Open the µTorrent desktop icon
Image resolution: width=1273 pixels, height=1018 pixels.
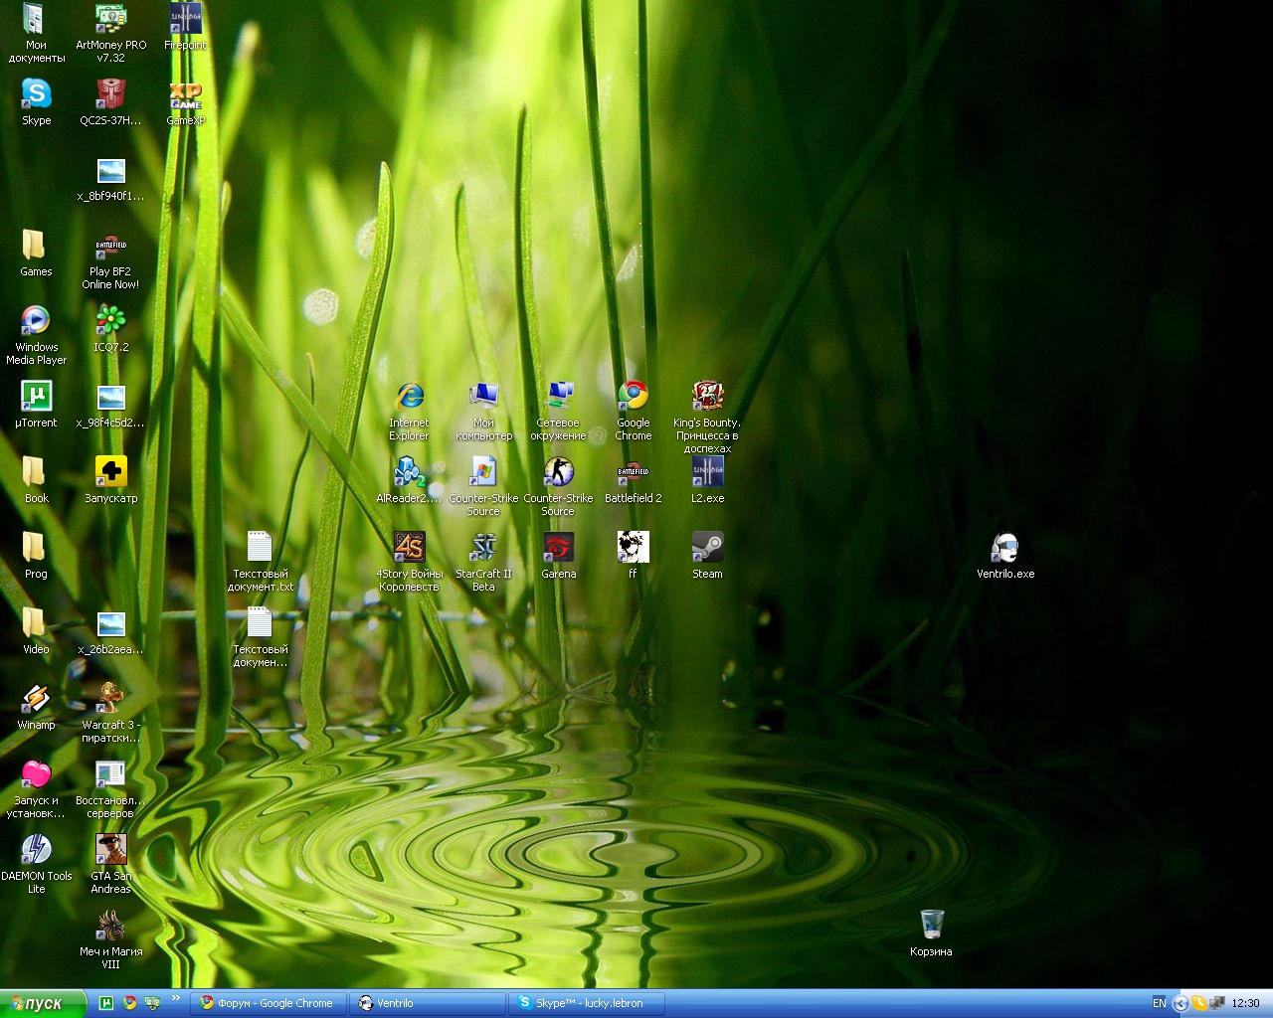coord(36,405)
